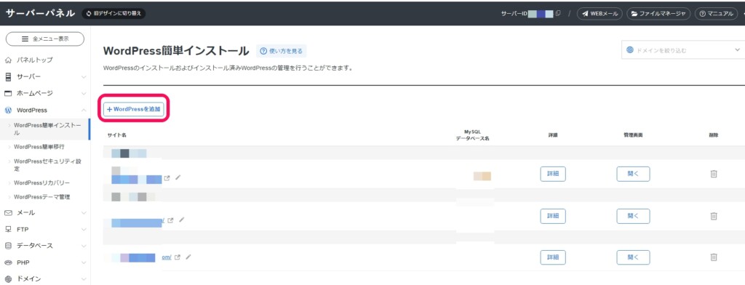Click the WordPress logo icon in sidebar

(x=8, y=111)
